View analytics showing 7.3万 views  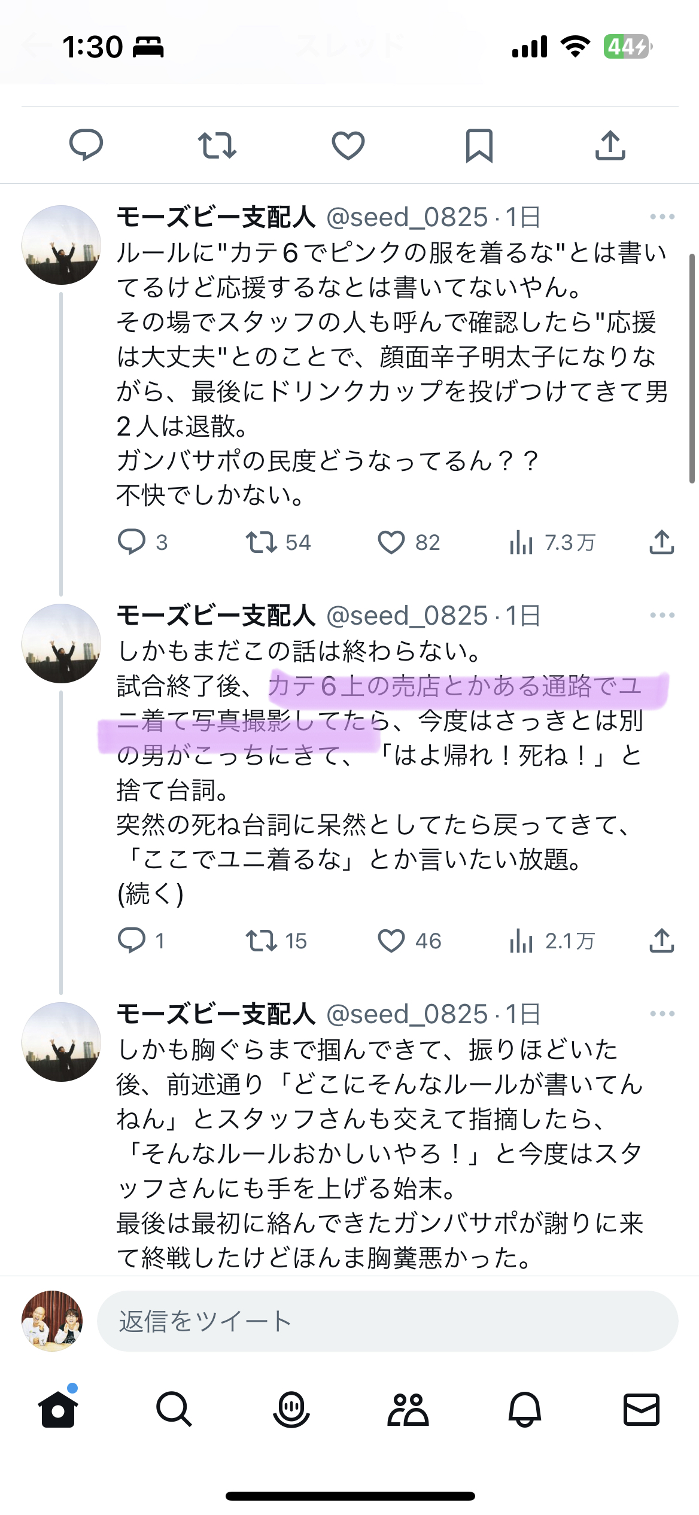[522, 543]
